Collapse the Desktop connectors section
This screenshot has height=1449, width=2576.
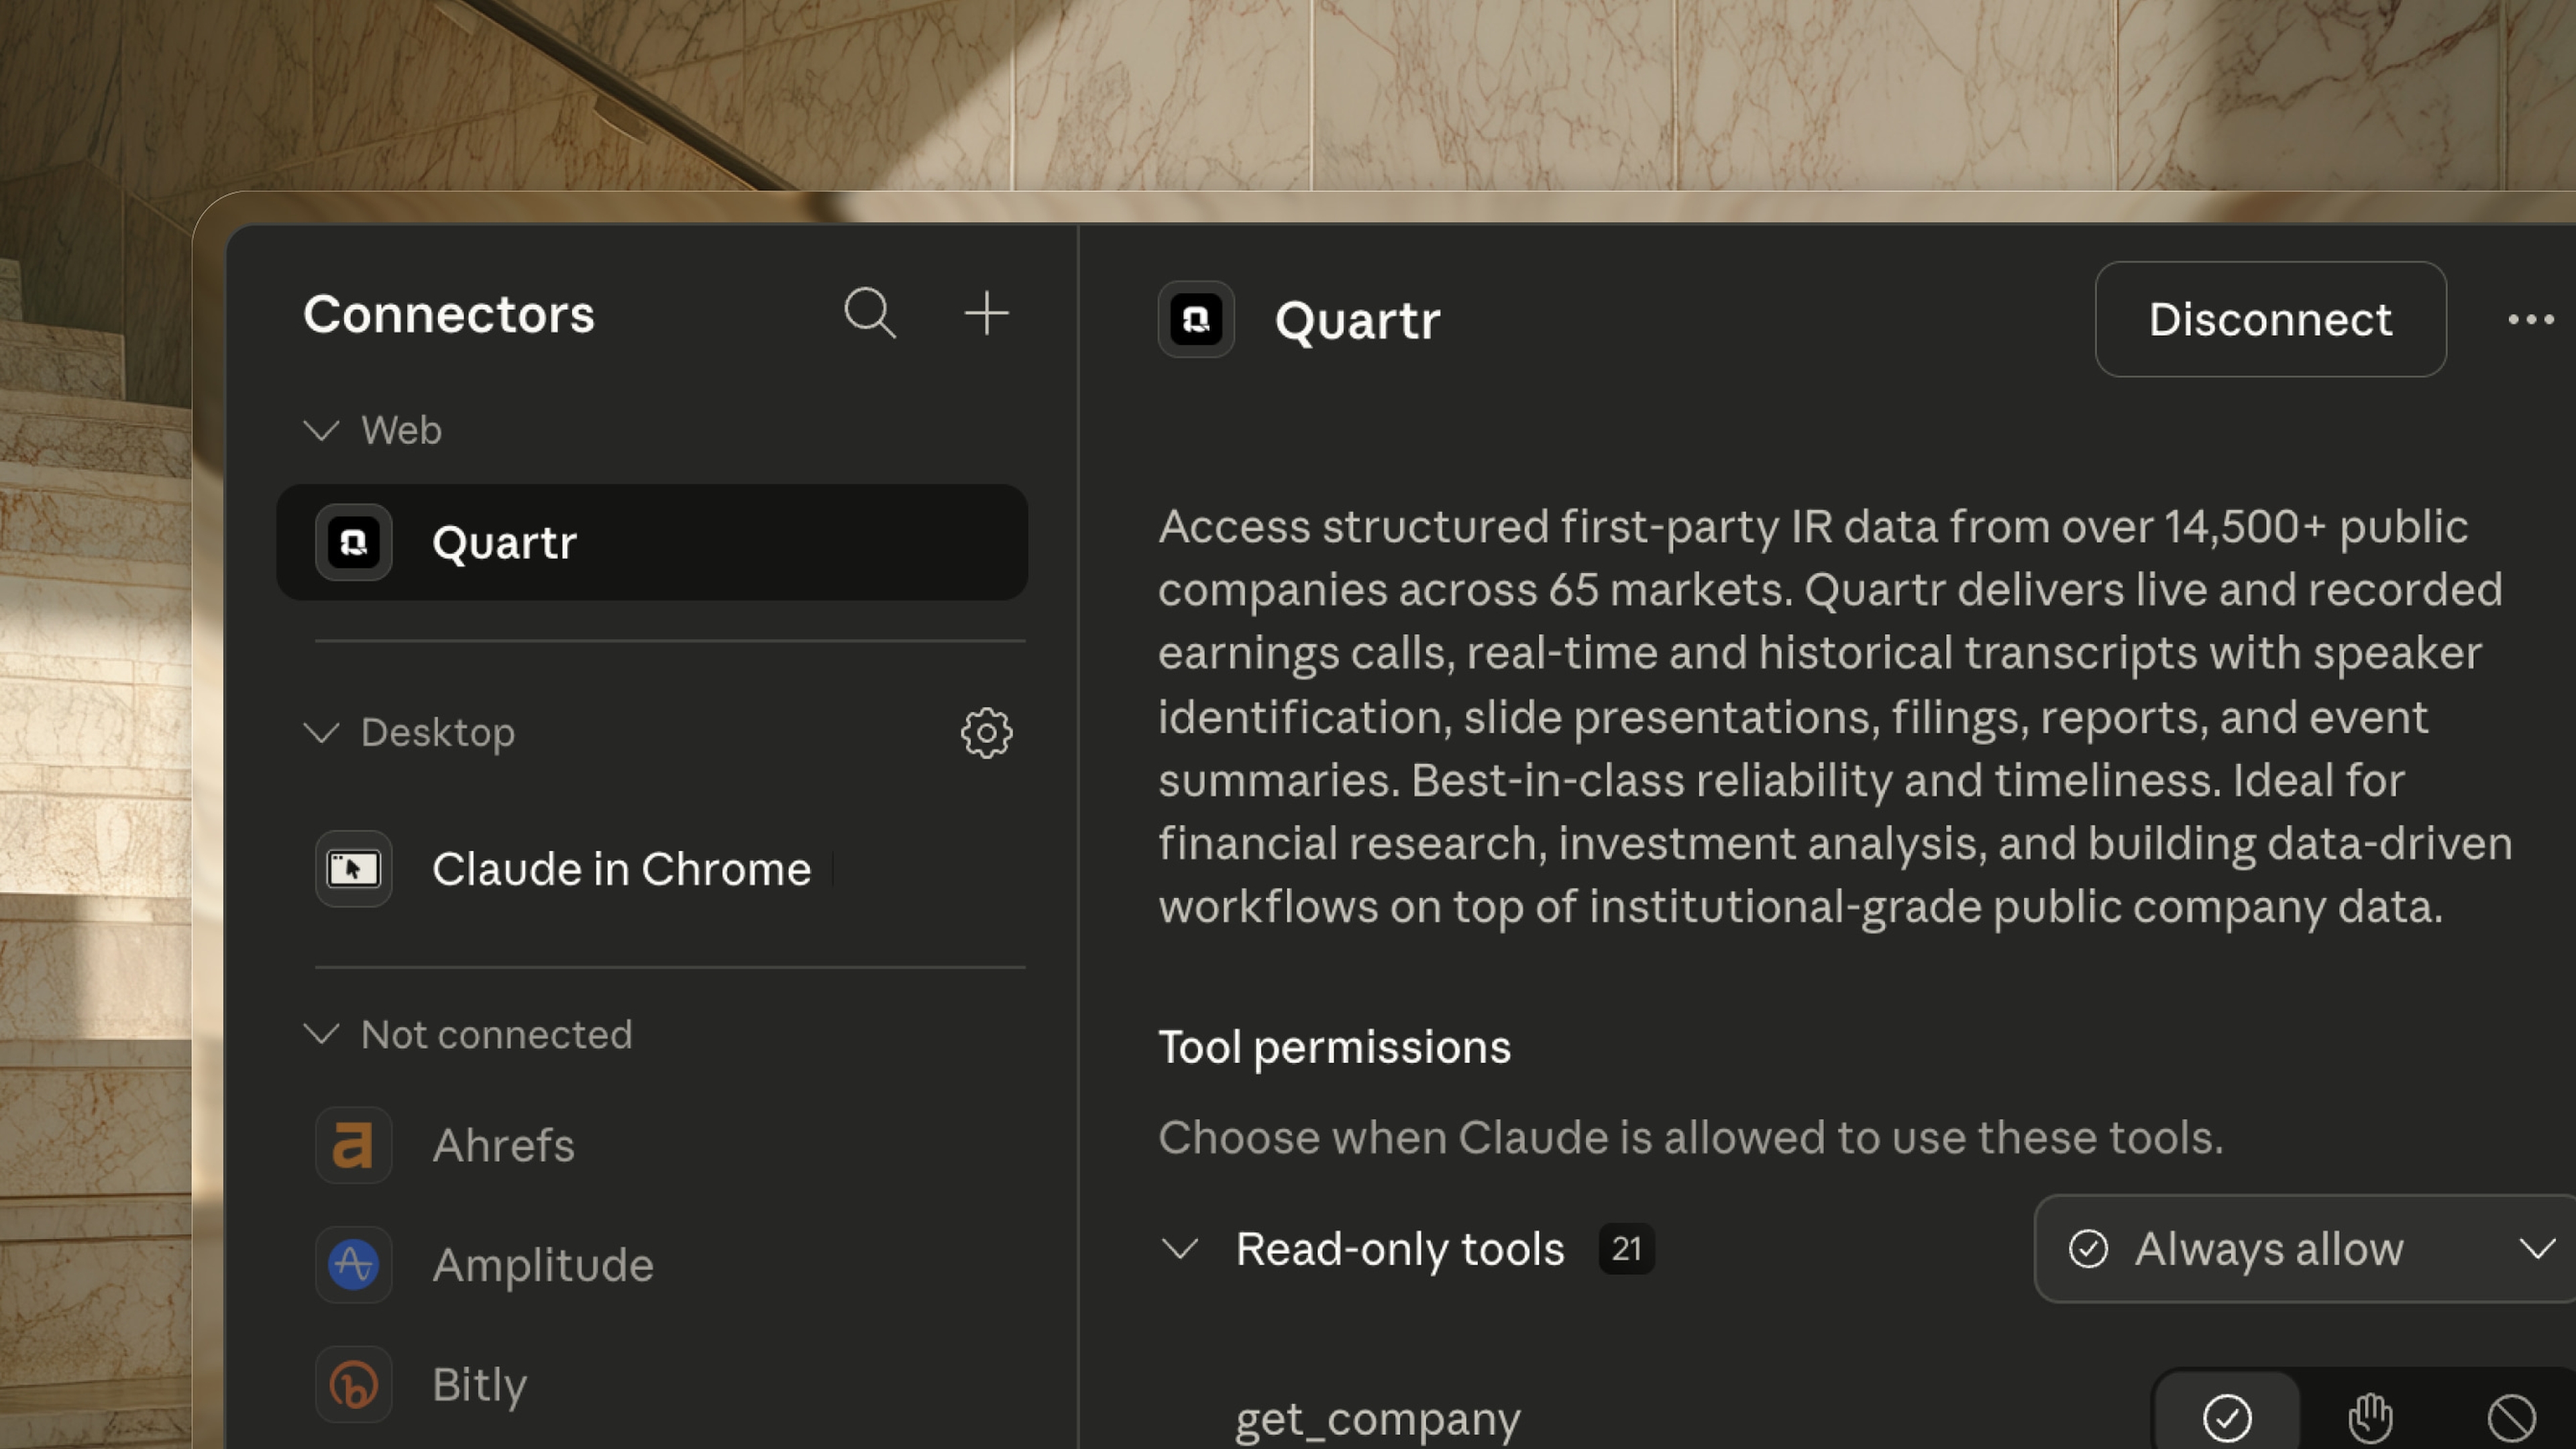[x=321, y=733]
